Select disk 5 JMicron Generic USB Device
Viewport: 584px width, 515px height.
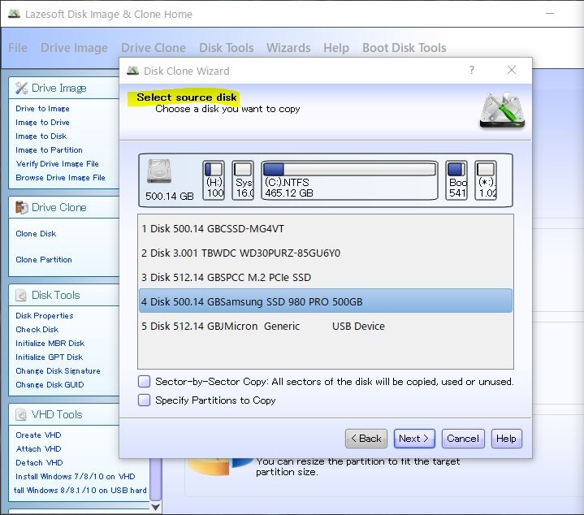click(x=326, y=327)
